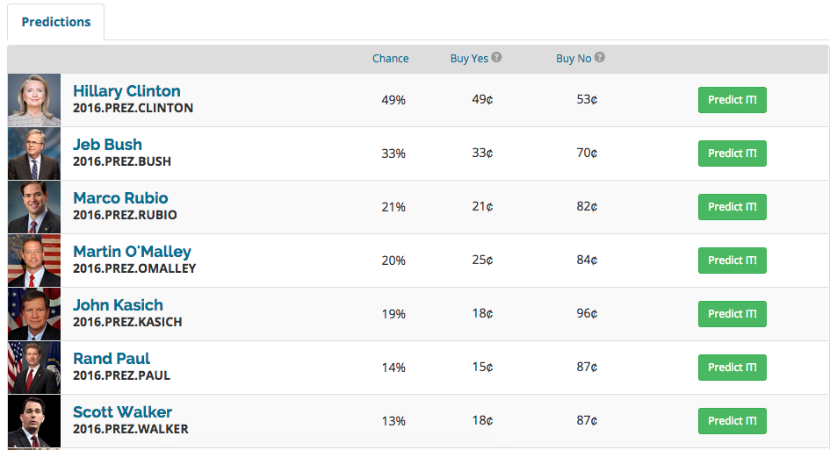Viewport: 837px width, 450px height.
Task: Select Predict It in John Kasich row
Action: click(x=732, y=314)
